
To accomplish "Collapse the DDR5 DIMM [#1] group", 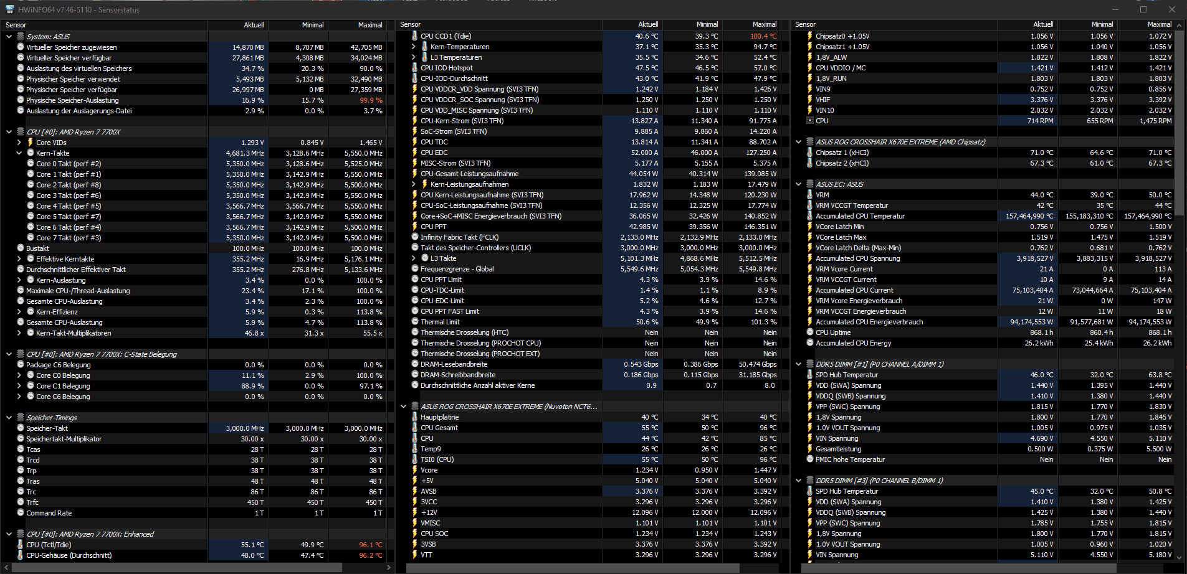I will pos(798,364).
